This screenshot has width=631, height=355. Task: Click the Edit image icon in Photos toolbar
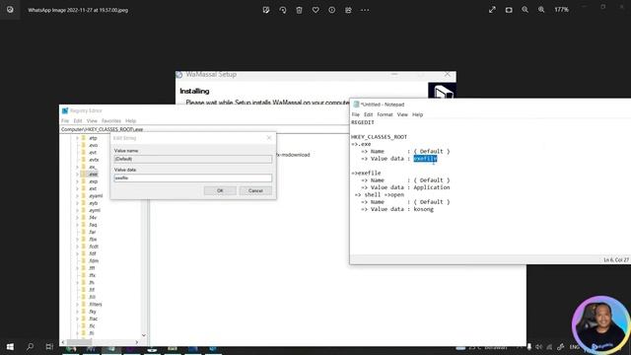click(266, 10)
